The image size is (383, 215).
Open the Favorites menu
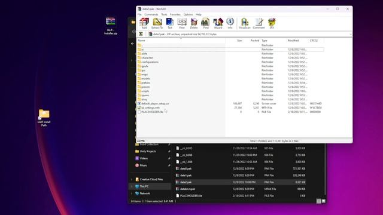pos(175,14)
